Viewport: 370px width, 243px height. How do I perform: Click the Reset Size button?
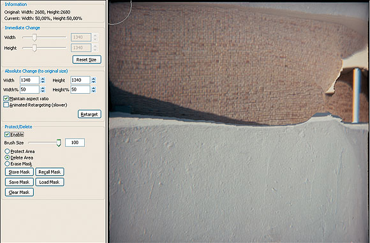(x=87, y=60)
